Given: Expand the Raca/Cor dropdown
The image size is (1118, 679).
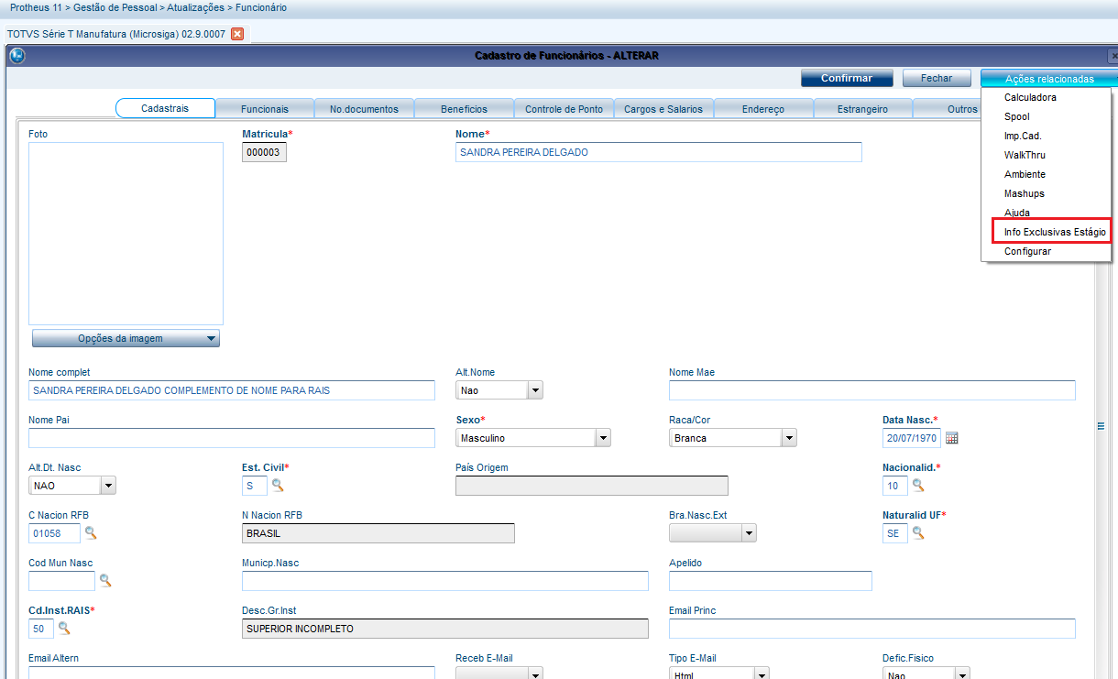Looking at the screenshot, I should click(x=789, y=438).
